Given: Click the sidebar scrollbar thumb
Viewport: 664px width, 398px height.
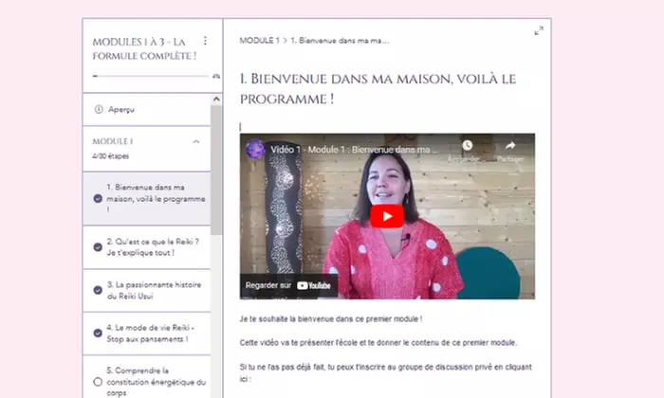Looking at the screenshot, I should [x=216, y=170].
